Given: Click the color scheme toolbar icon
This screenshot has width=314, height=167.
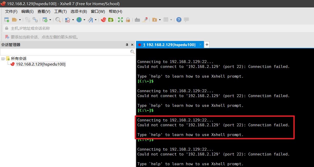Looking at the screenshot, I should pos(68,20).
